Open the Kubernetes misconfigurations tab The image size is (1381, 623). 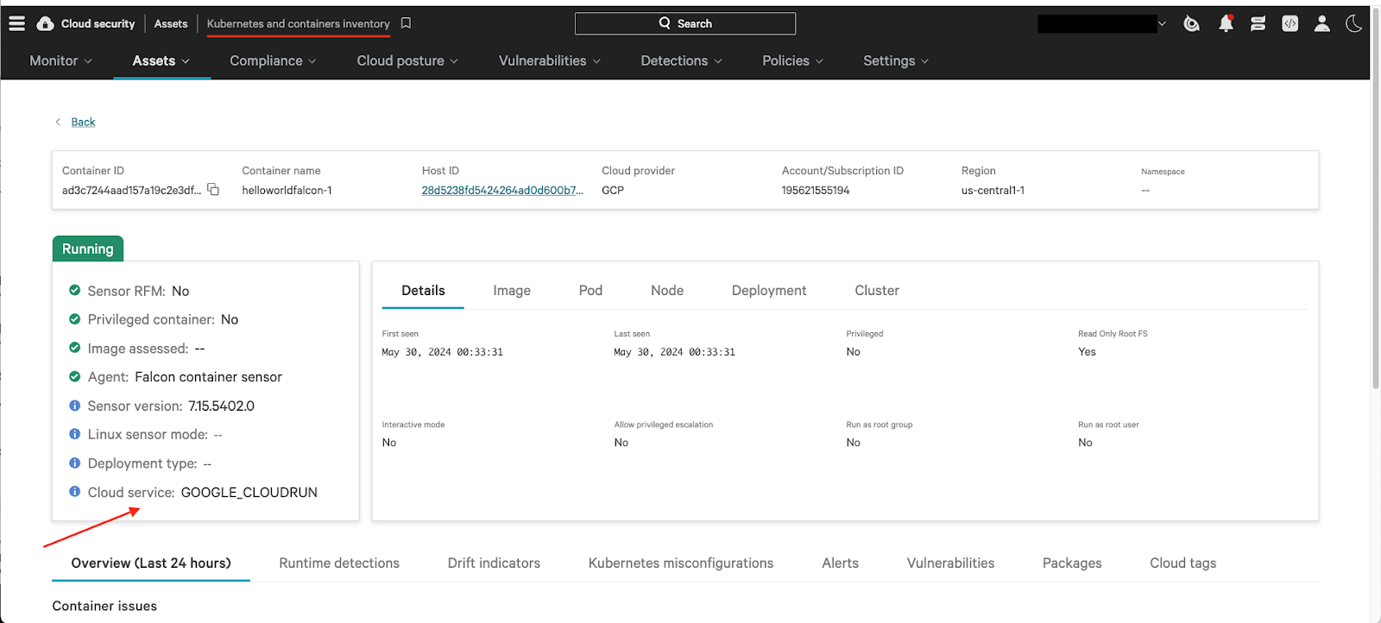click(x=681, y=563)
